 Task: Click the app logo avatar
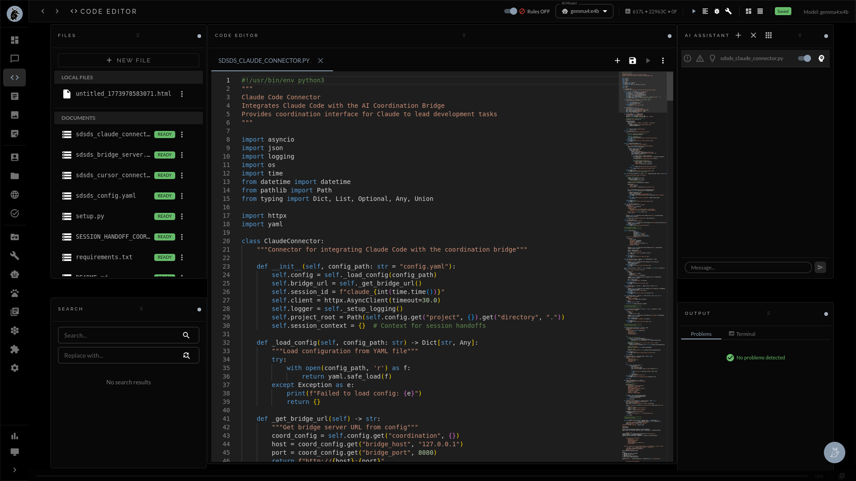[x=15, y=14]
